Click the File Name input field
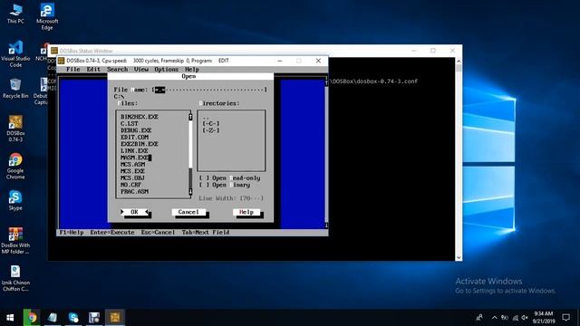The width and height of the screenshot is (580, 326). (209, 90)
